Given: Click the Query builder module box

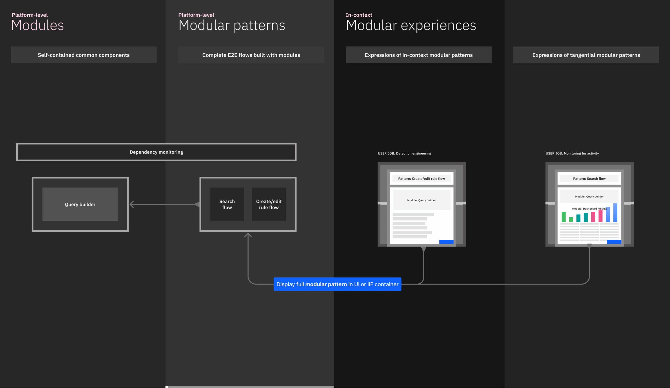Looking at the screenshot, I should pos(80,204).
